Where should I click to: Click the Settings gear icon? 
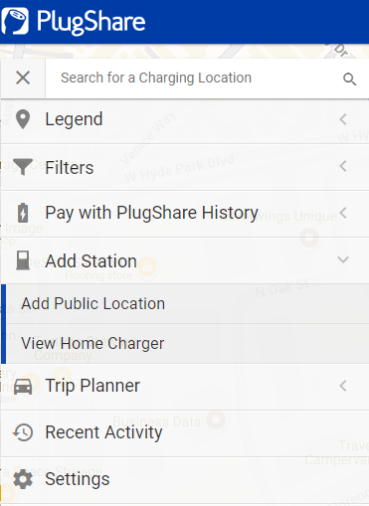23,479
